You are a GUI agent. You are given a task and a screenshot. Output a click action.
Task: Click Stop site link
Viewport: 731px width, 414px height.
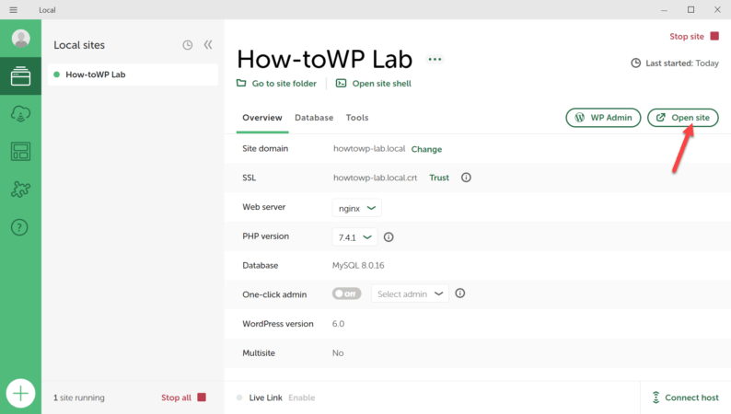point(687,36)
